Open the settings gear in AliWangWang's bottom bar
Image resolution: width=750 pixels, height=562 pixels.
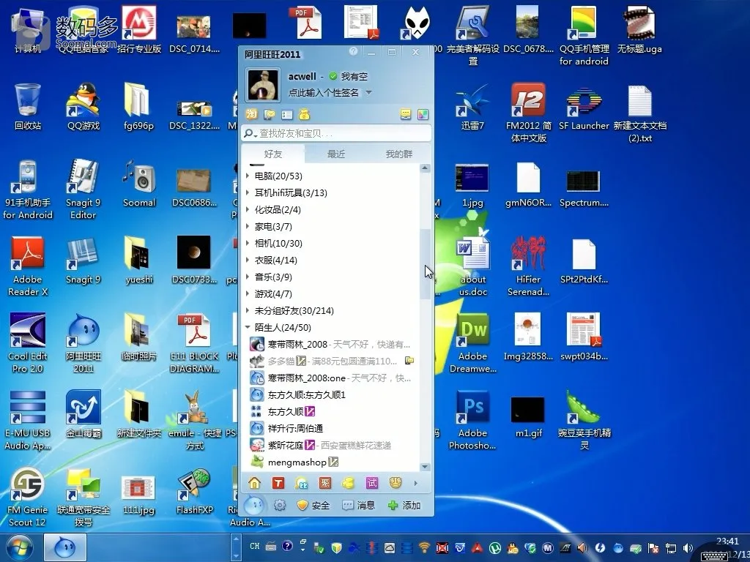click(280, 505)
